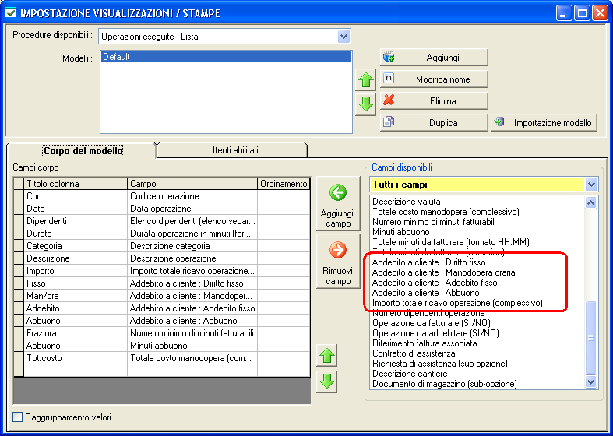The image size is (613, 436).
Task: Select the Fisso row title
Action: coord(76,283)
